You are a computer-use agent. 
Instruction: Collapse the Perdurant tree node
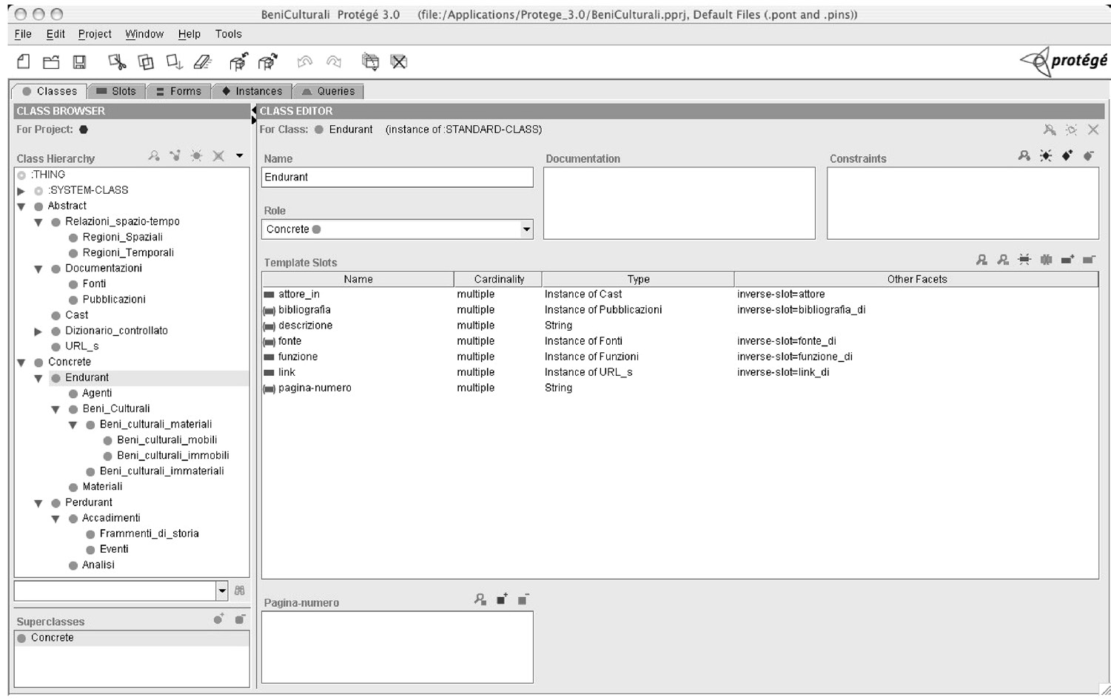coord(38,503)
